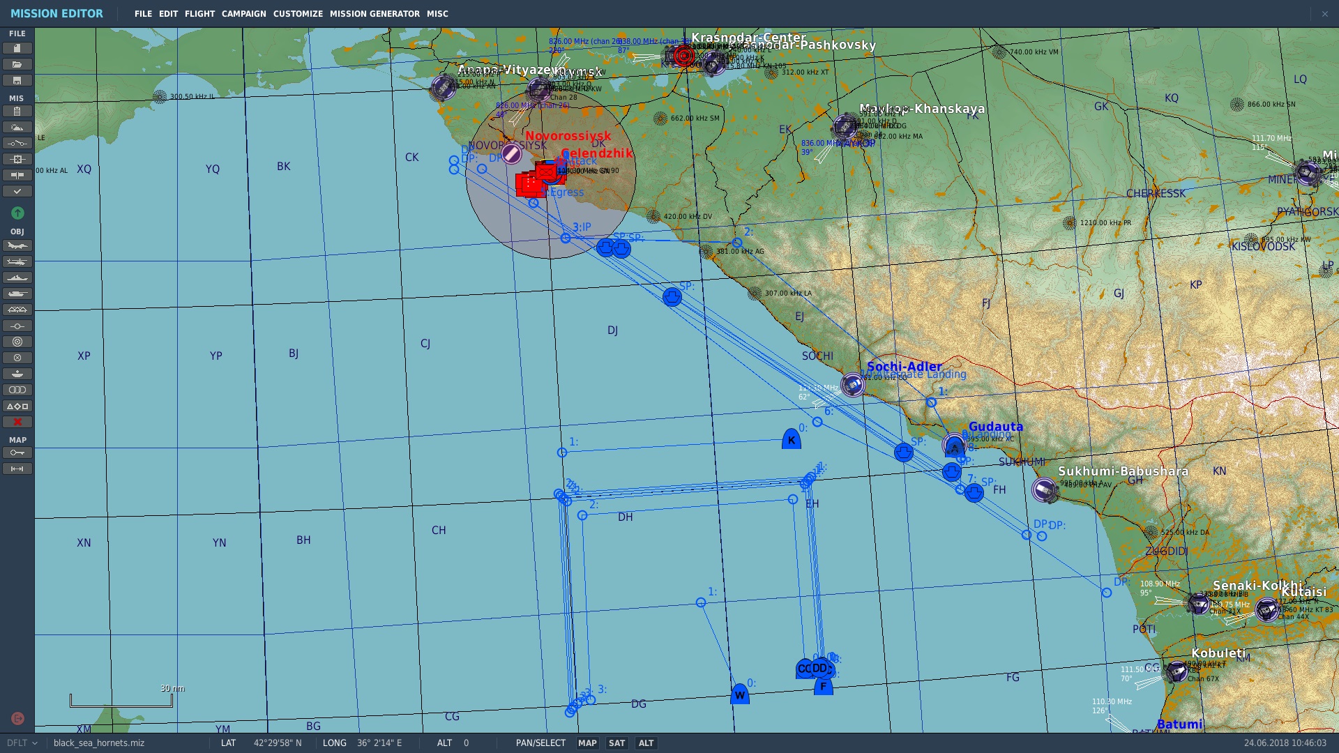Activate the distance ruler tool

(17, 469)
